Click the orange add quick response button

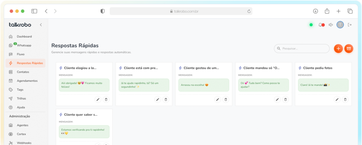point(338,49)
